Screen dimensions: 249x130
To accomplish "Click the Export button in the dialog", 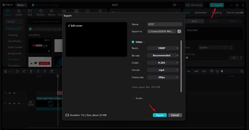I will point(160,115).
